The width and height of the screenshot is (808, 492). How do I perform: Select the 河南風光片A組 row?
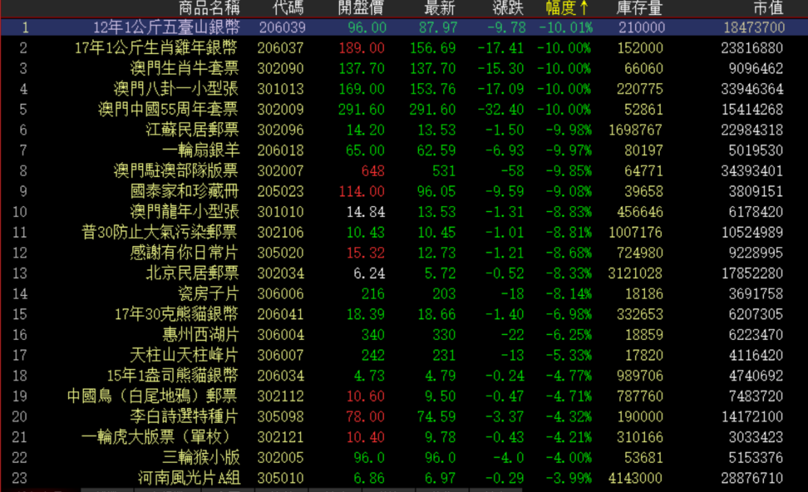[x=189, y=477]
